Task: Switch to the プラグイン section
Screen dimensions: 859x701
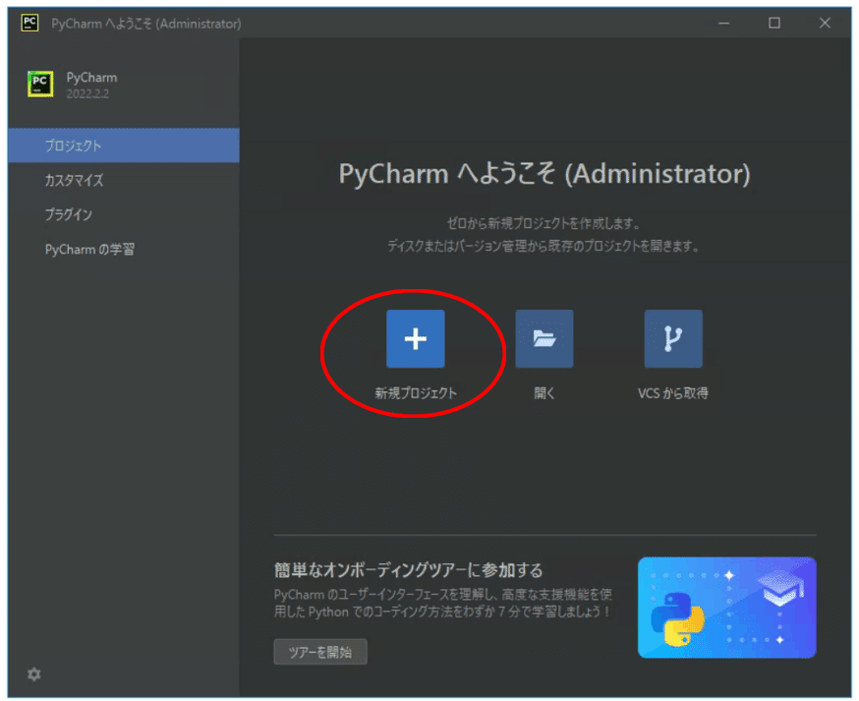Action: click(123, 214)
